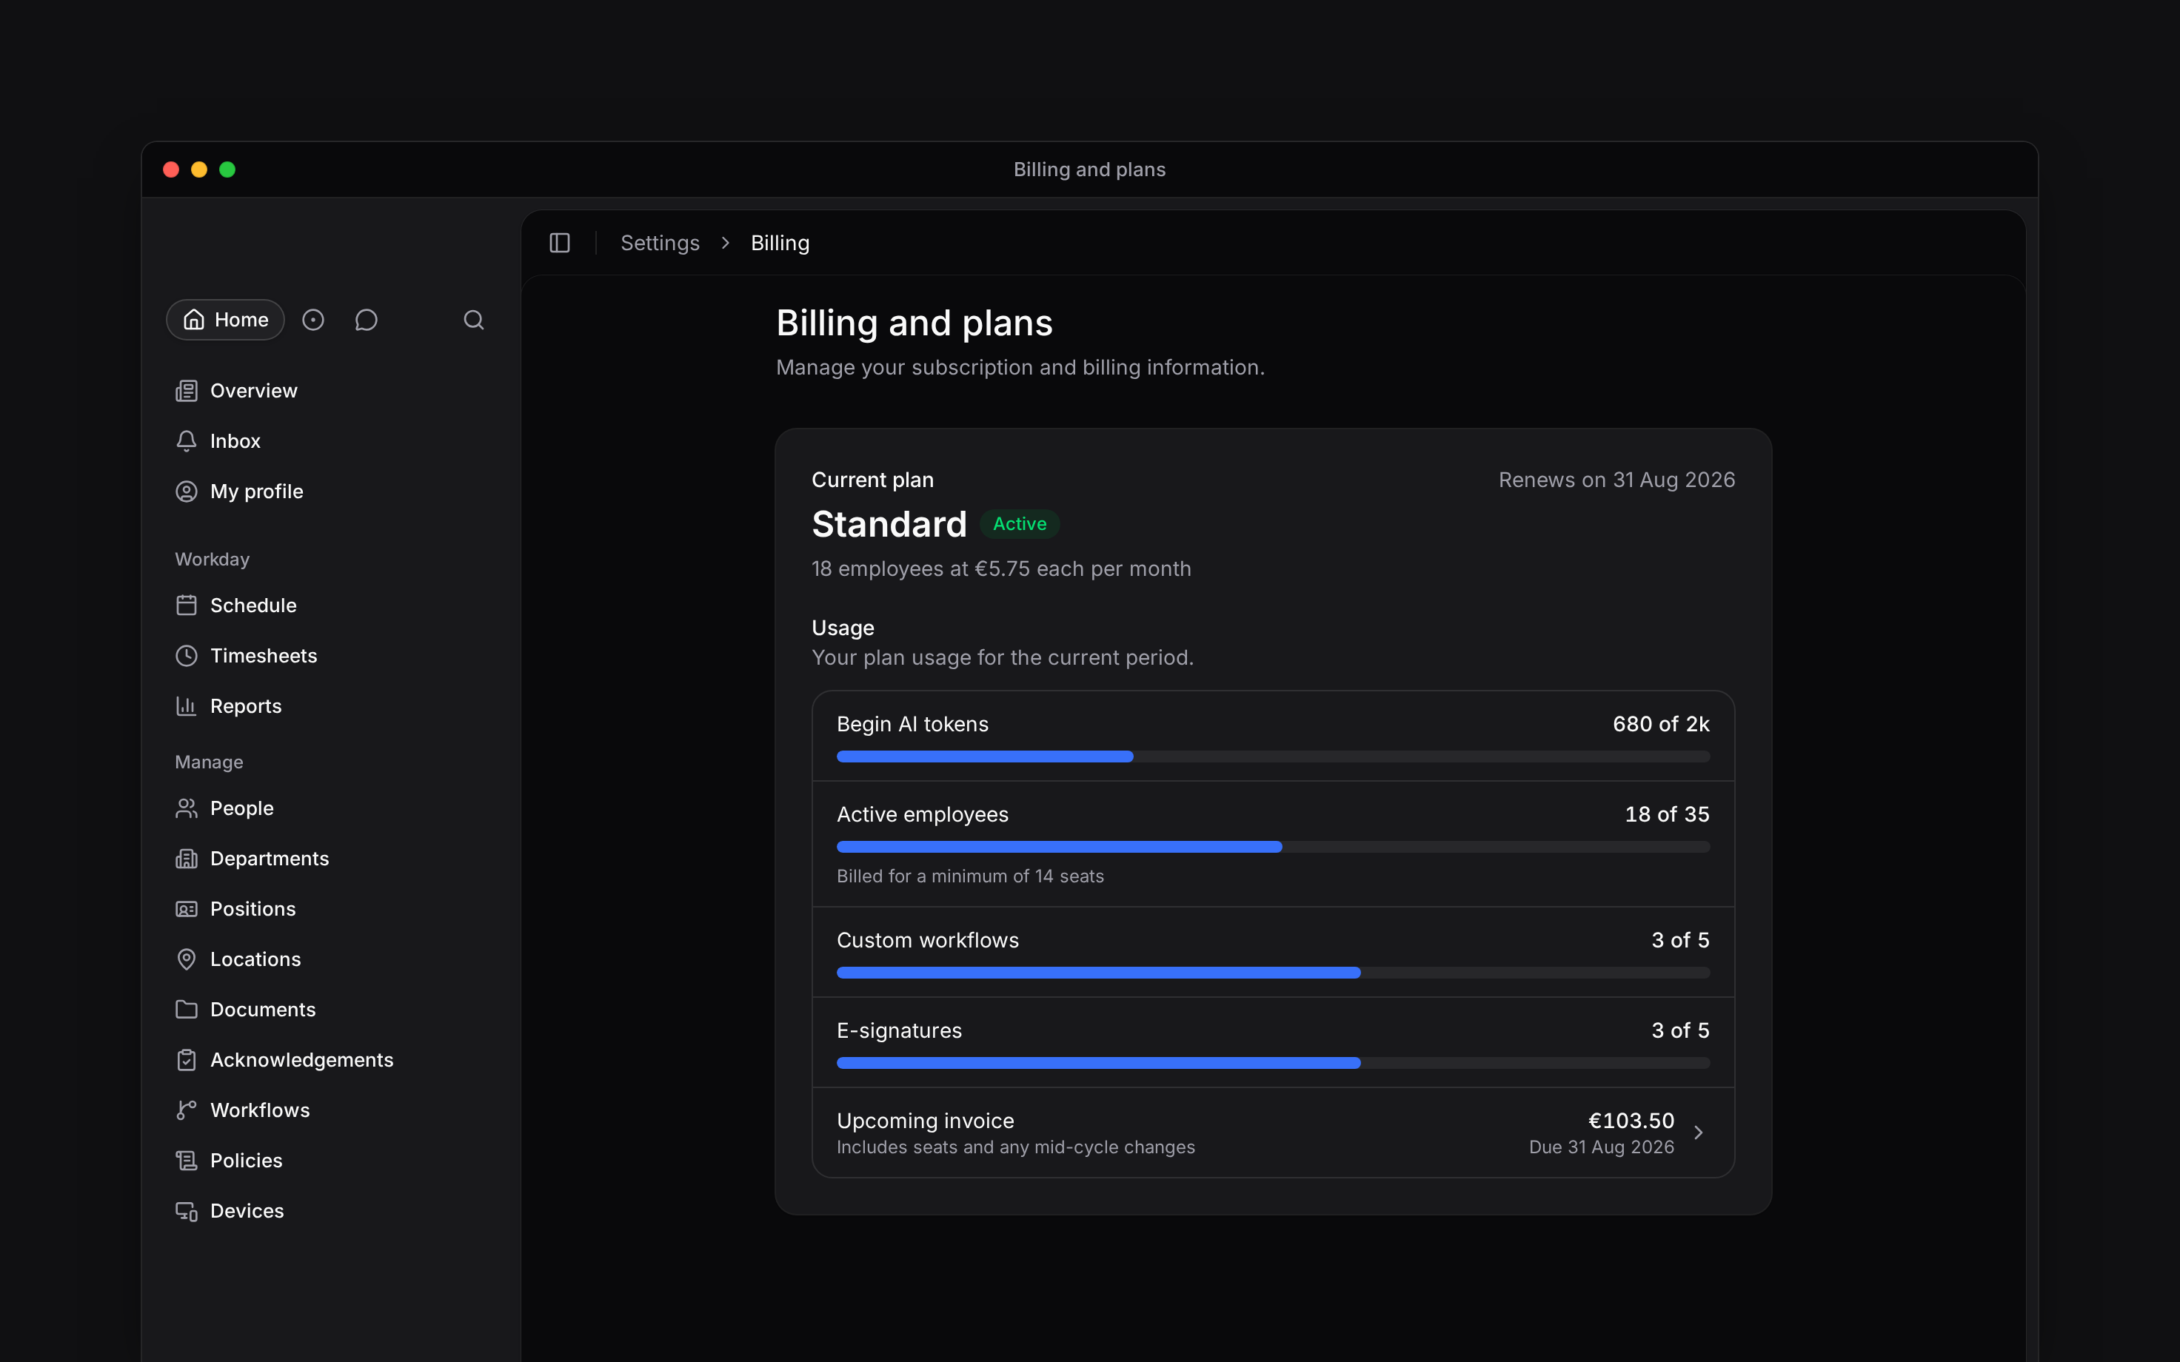Screen dimensions: 2180x1362
Task: Click the Workday section heading
Action: pyautogui.click(x=212, y=560)
